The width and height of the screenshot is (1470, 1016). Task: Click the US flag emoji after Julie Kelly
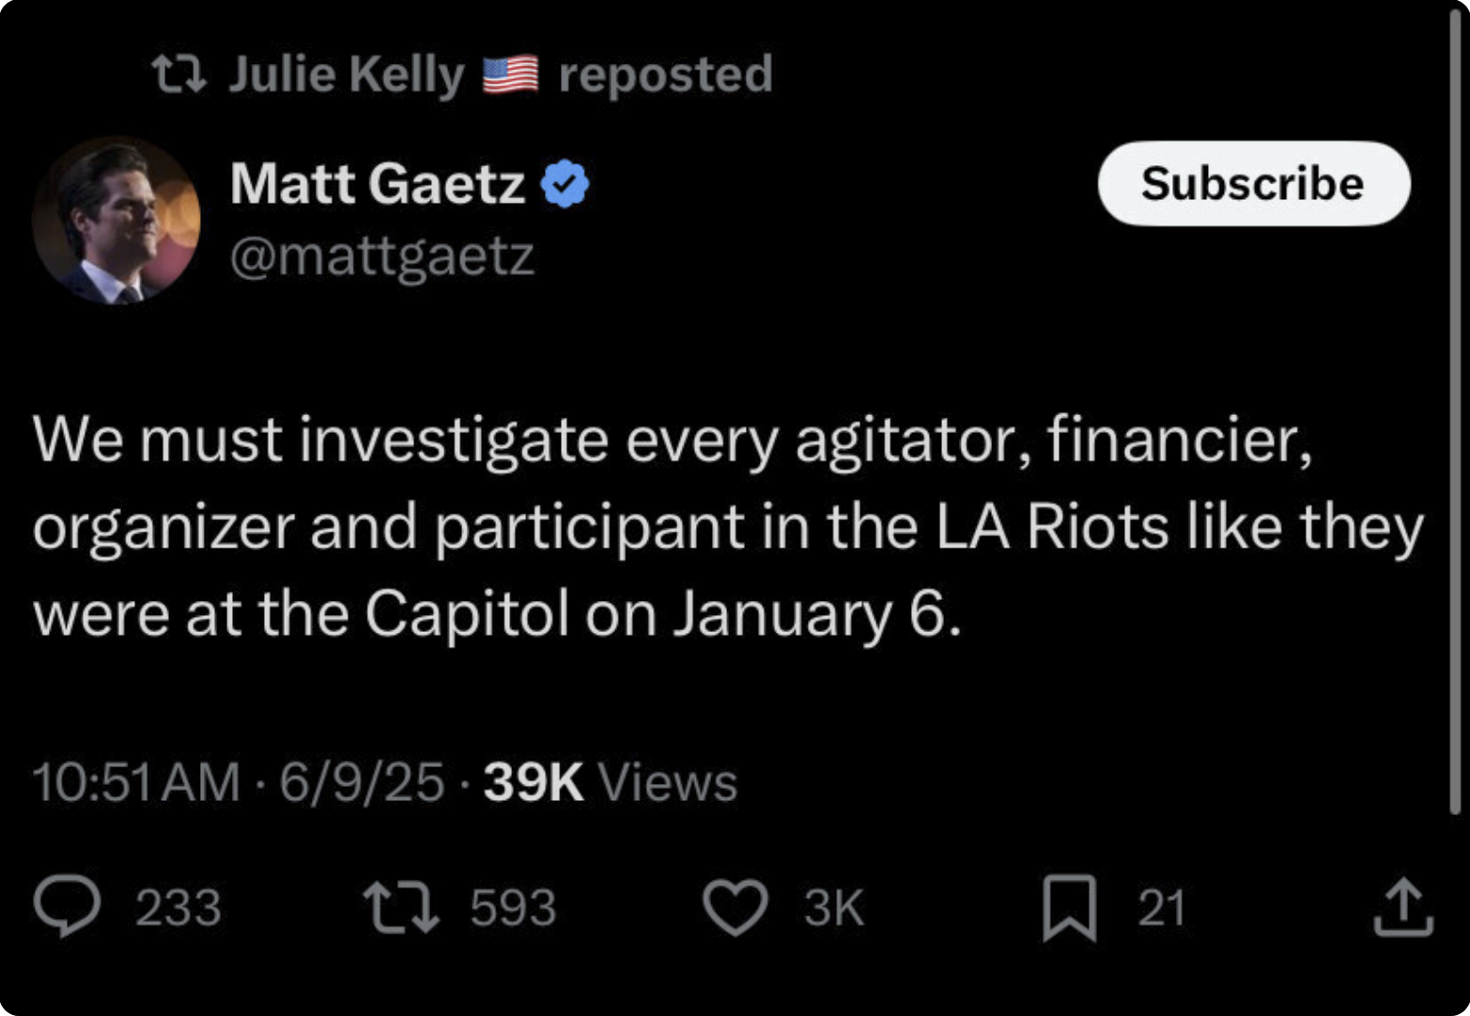coord(510,74)
